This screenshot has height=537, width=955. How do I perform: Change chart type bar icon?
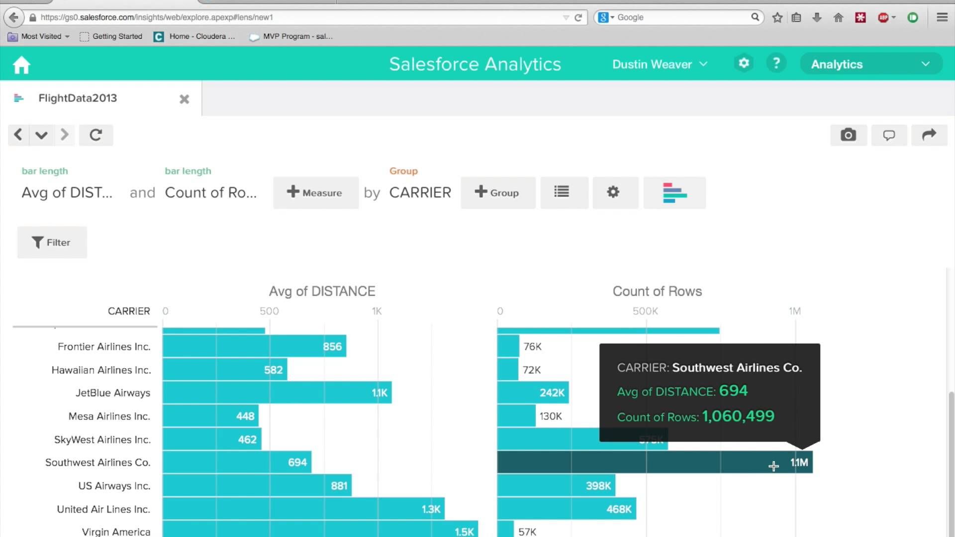(x=674, y=192)
